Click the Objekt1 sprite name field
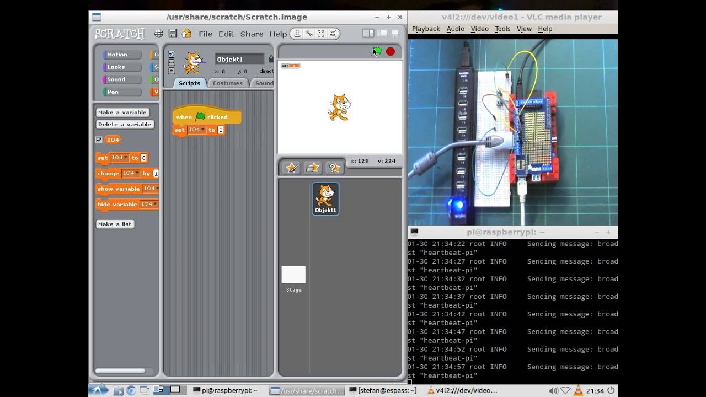 (240, 59)
